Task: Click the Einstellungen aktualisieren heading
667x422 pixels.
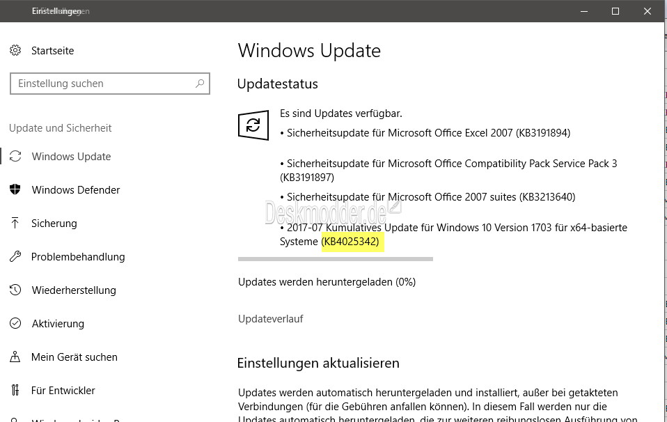Action: pyautogui.click(x=318, y=363)
